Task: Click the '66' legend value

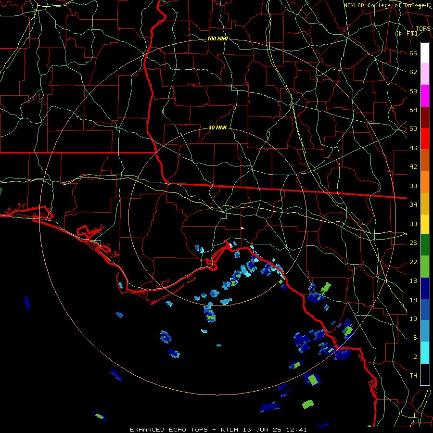Action: click(413, 53)
